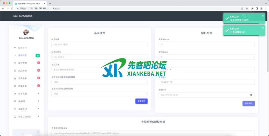Open the 是否开启前端无刷新加载 dropdown

tap(99, 93)
